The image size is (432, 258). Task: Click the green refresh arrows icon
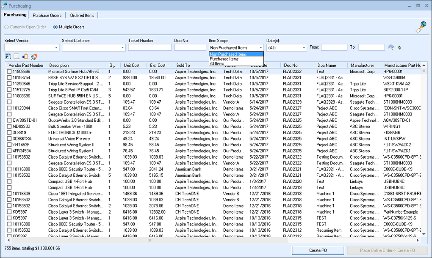399,47
